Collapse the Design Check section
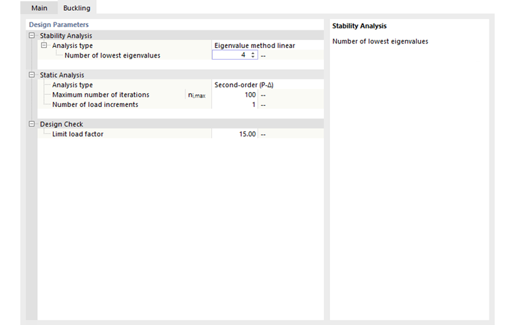The width and height of the screenshot is (515, 325). [32, 124]
